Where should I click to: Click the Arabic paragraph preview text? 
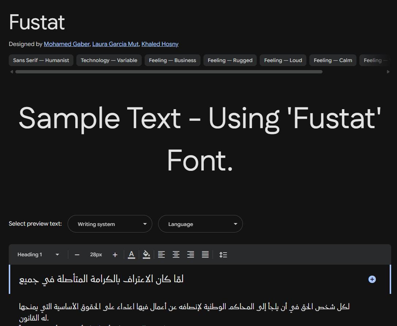point(184,312)
